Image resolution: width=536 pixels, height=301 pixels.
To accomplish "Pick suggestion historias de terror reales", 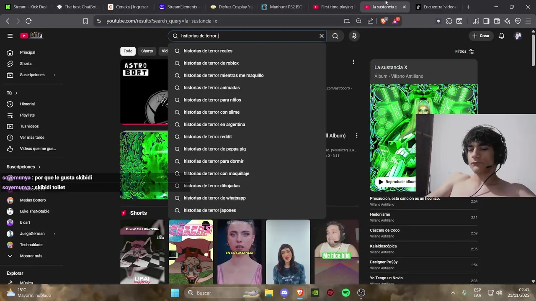I will [247, 51].
